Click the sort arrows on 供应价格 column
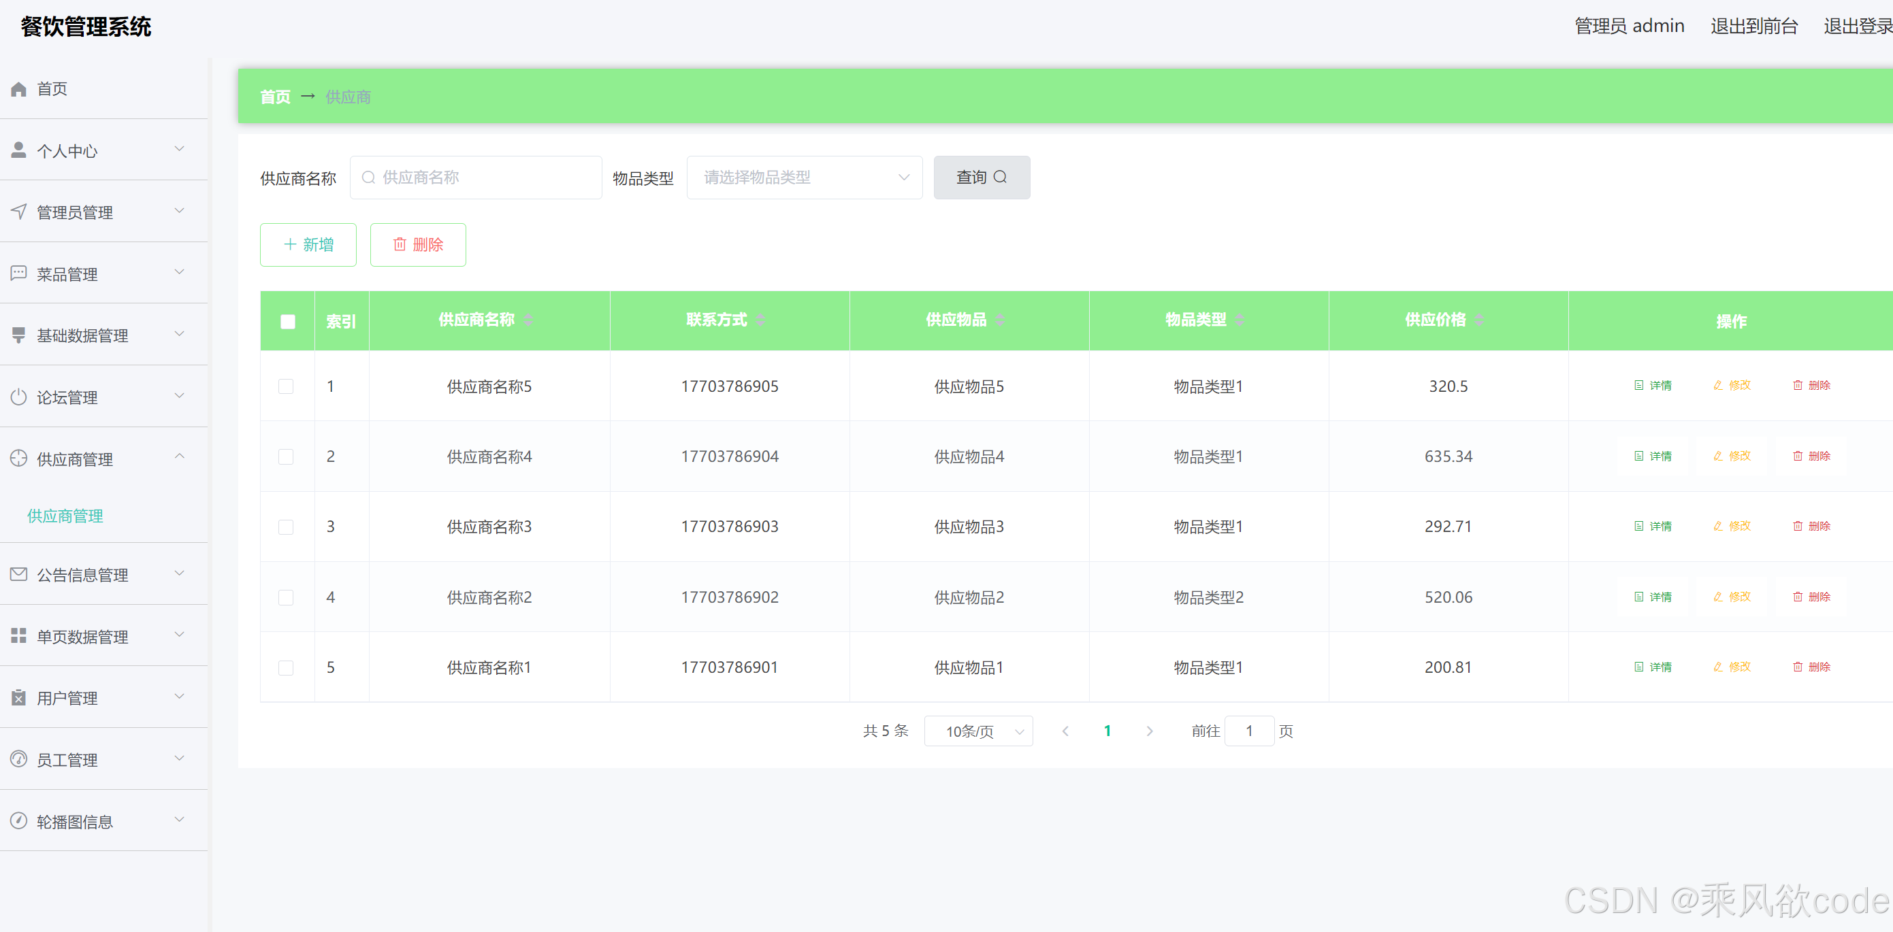The height and width of the screenshot is (932, 1893). pyautogui.click(x=1479, y=320)
